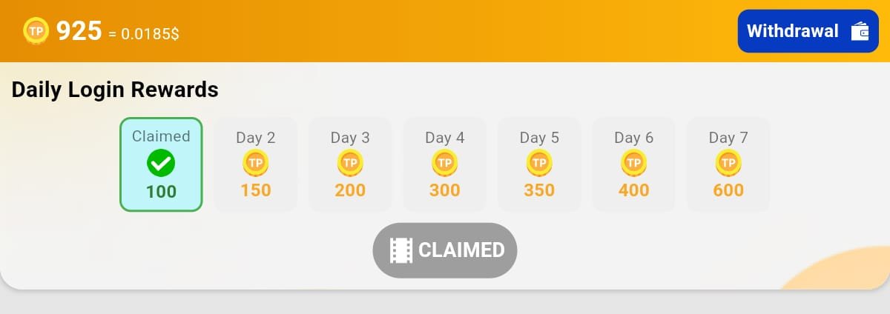The height and width of the screenshot is (314, 890).
Task: Click the film strip icon on the CLAIMED button
Action: point(401,250)
